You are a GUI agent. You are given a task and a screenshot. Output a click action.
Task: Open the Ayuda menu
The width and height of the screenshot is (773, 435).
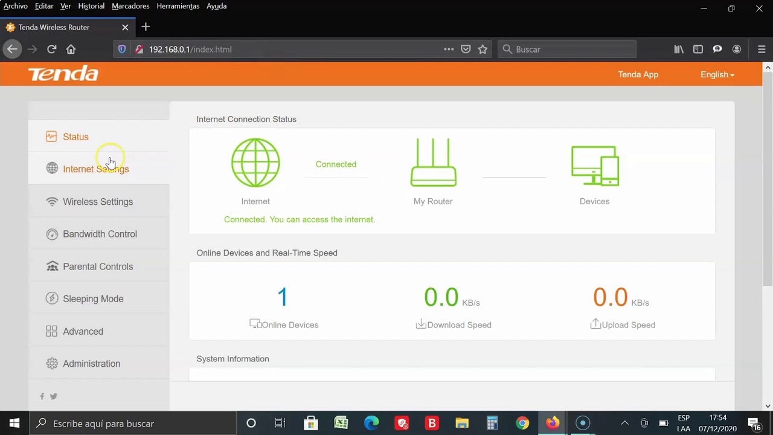point(217,6)
